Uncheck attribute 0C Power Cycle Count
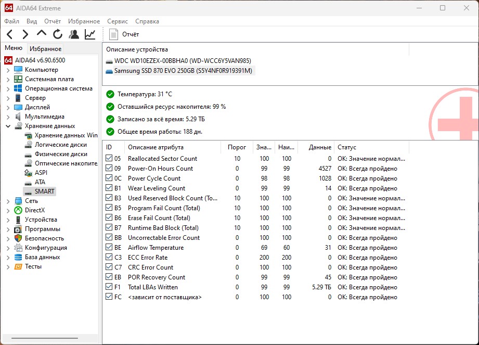 109,178
